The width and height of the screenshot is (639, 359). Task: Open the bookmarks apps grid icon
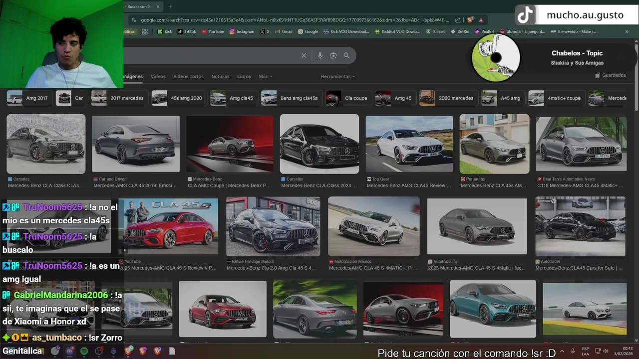tap(145, 31)
